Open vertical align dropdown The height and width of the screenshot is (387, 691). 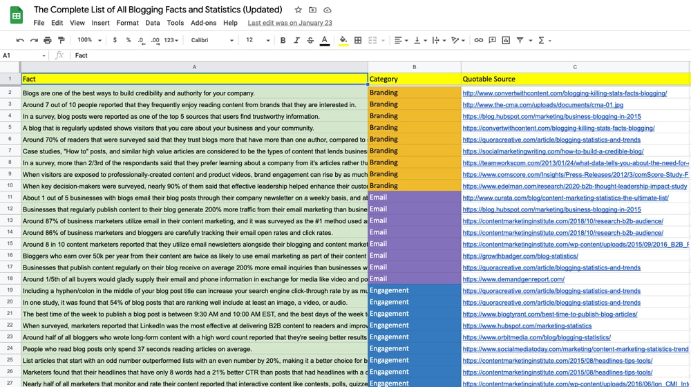click(420, 40)
